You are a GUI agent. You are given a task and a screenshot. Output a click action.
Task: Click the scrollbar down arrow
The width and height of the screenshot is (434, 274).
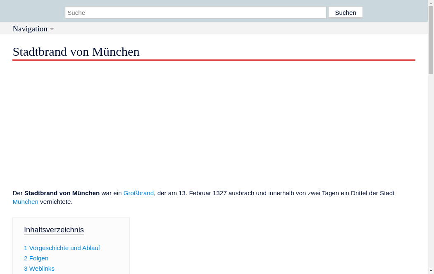pos(431,271)
